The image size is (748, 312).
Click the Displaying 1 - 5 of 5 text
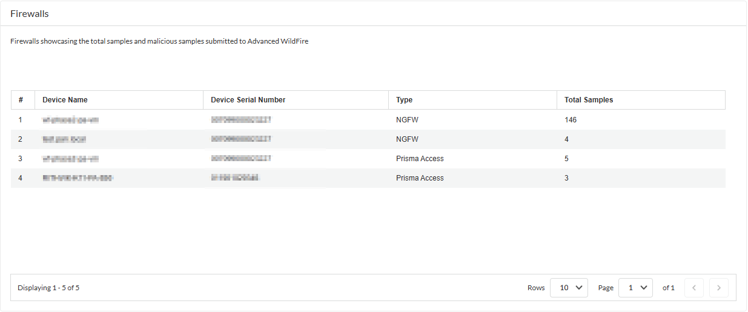48,288
